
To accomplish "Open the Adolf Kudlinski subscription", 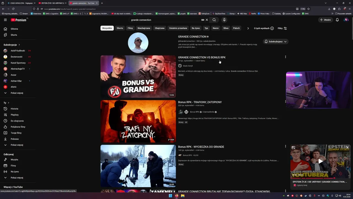I will (x=18, y=51).
